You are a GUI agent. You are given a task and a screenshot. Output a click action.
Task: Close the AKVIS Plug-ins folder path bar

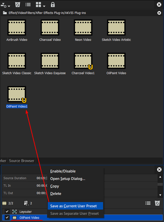click(x=159, y=13)
